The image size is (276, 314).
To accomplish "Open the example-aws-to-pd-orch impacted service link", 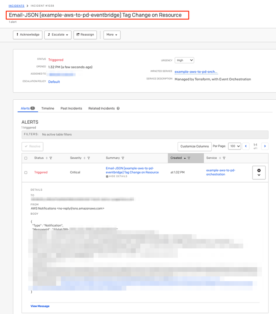I will (196, 72).
